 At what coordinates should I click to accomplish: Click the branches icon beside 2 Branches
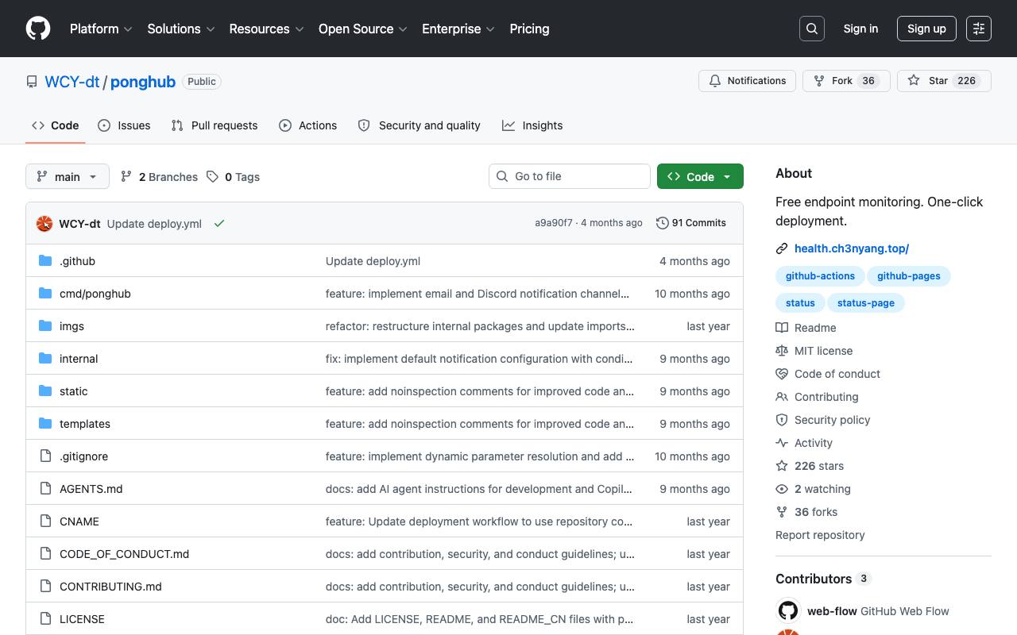[x=126, y=176]
